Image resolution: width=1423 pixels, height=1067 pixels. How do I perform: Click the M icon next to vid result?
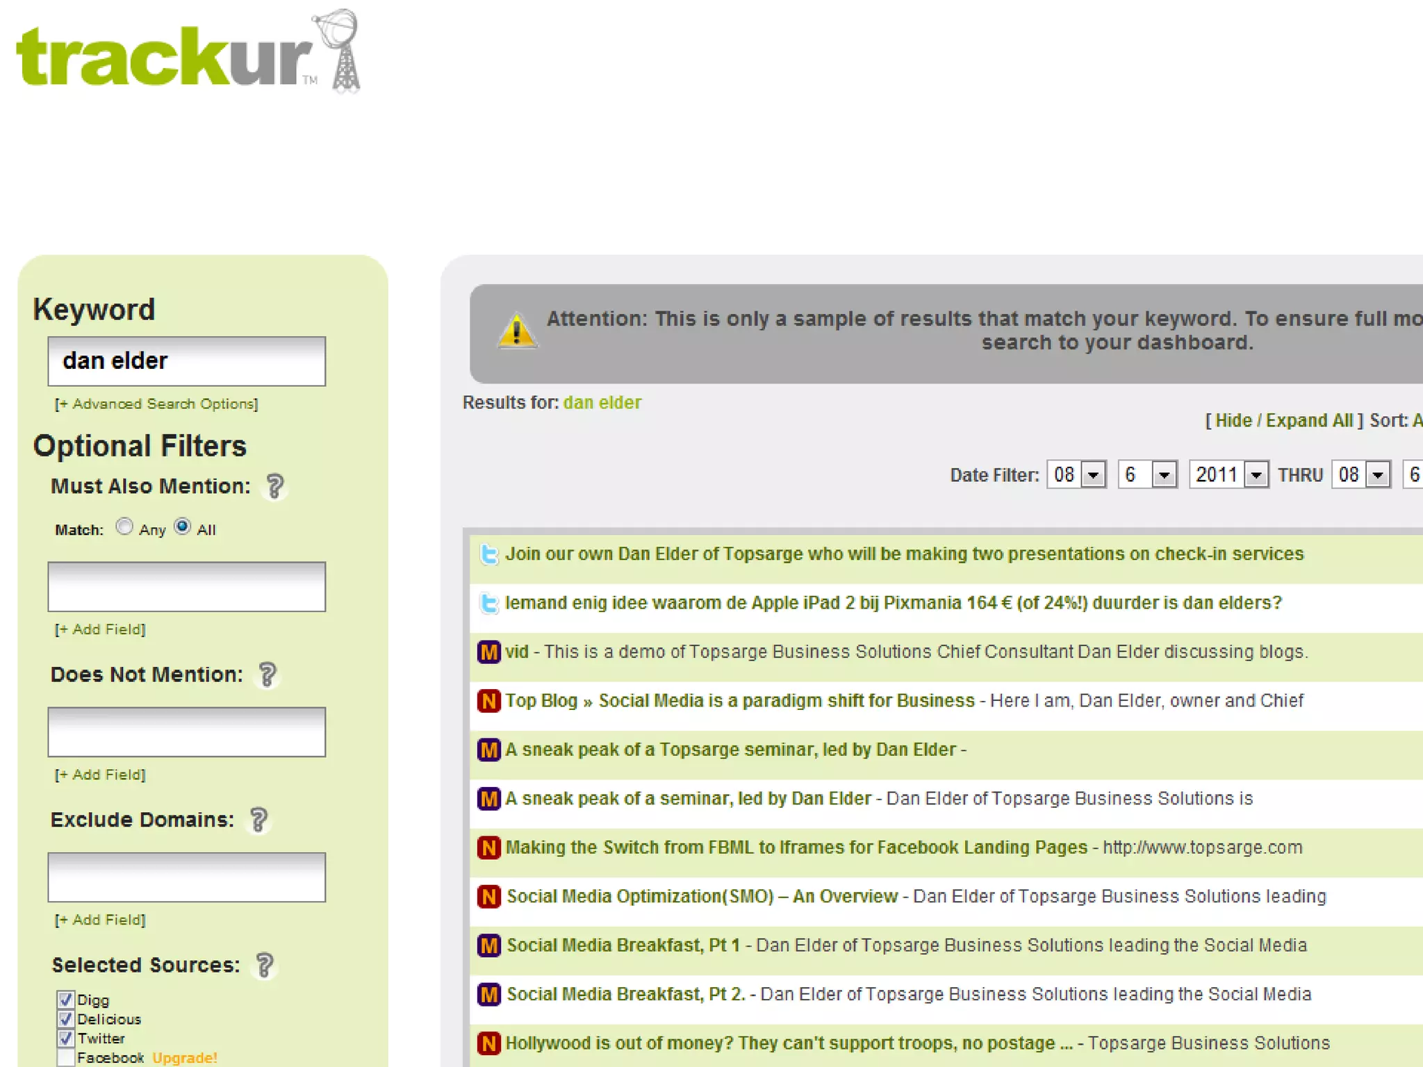(x=489, y=652)
